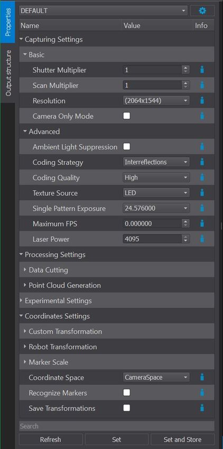Open the Coding Quality dropdown

pyautogui.click(x=156, y=177)
